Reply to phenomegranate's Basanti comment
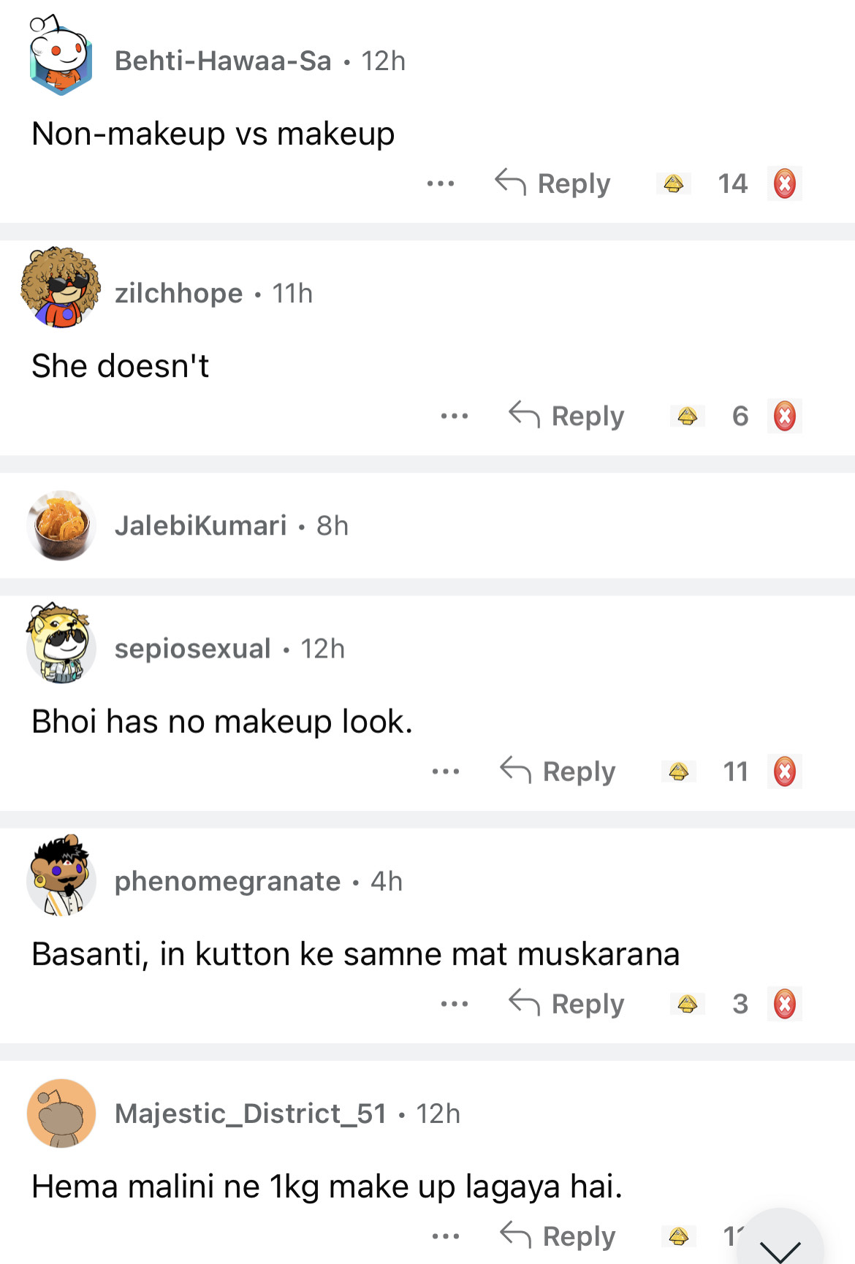The width and height of the screenshot is (855, 1264). [567, 1004]
